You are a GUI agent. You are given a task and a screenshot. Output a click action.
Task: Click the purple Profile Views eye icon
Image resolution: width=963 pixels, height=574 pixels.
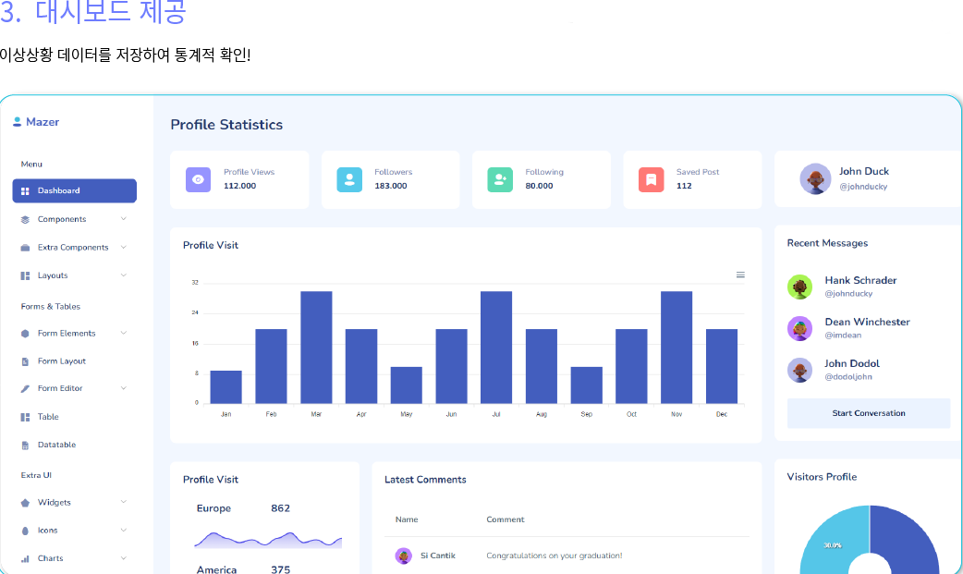click(x=199, y=179)
